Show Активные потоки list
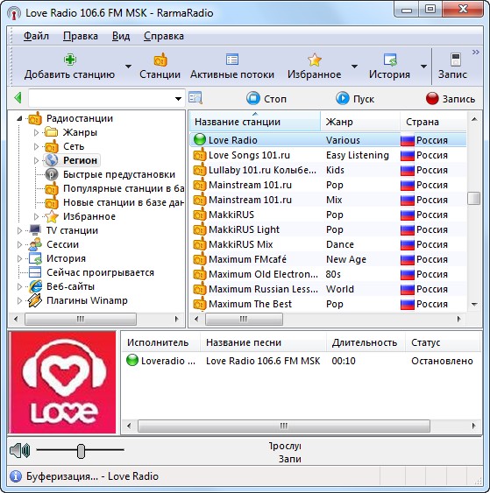 point(232,67)
